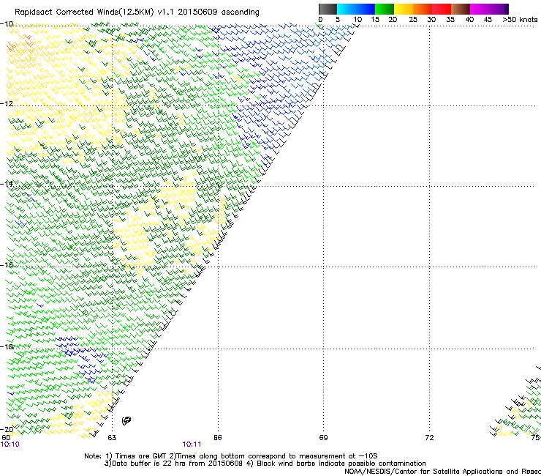Image resolution: width=541 pixels, height=476 pixels.
Task: Click the 'Data buffer is 22 hrs' note line
Action: [265, 464]
